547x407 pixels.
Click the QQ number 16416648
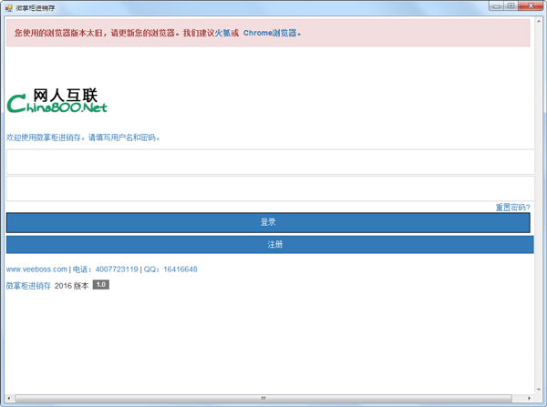pyautogui.click(x=181, y=269)
